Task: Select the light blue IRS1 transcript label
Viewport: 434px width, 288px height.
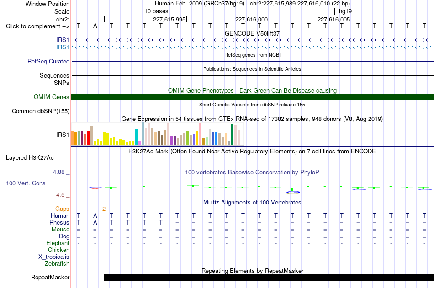Action: pos(63,47)
